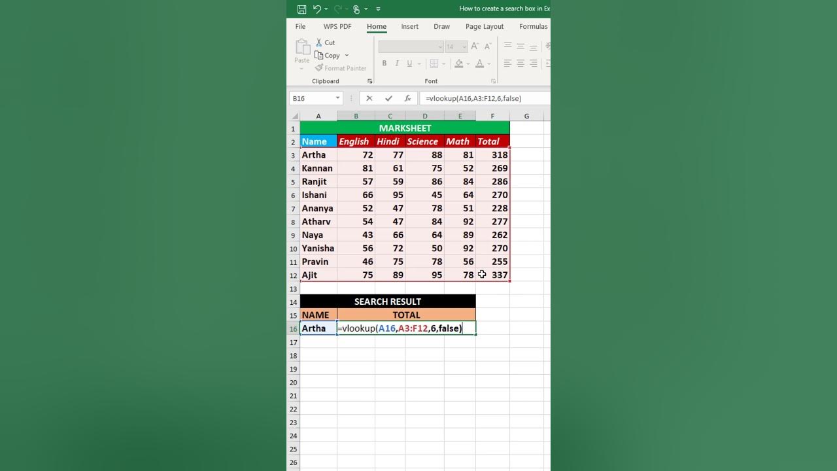Apply cell borders icon
Image resolution: width=837 pixels, height=471 pixels.
[434, 63]
